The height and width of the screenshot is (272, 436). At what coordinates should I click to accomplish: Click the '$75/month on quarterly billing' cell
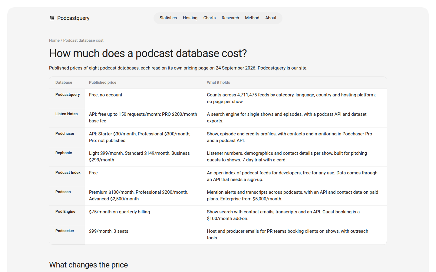point(144,215)
